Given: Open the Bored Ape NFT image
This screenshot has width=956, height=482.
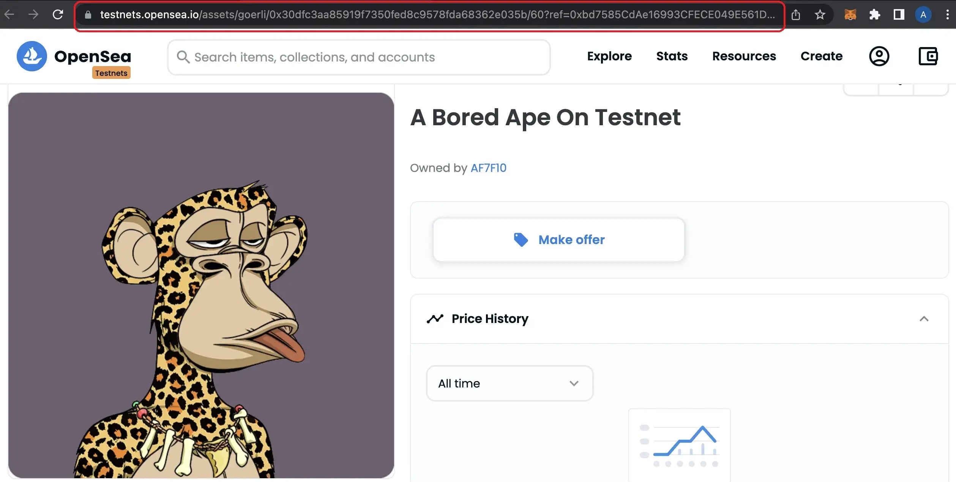Looking at the screenshot, I should pyautogui.click(x=201, y=285).
